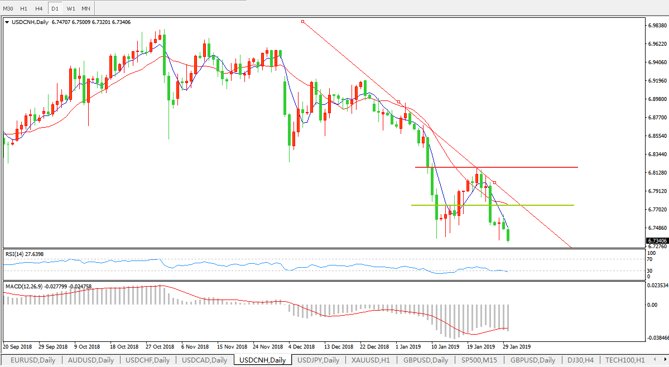The image size is (669, 367).
Task: Open the USDCHF,Daily chart tab
Action: click(147, 360)
